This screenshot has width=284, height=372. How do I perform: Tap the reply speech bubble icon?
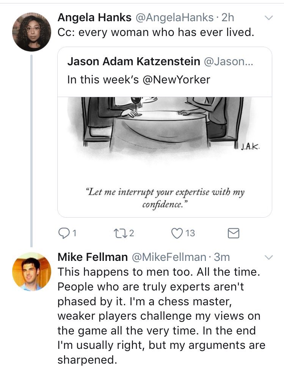tap(63, 234)
